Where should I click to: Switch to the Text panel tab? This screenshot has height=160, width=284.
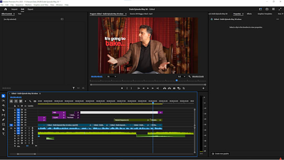click(20, 14)
